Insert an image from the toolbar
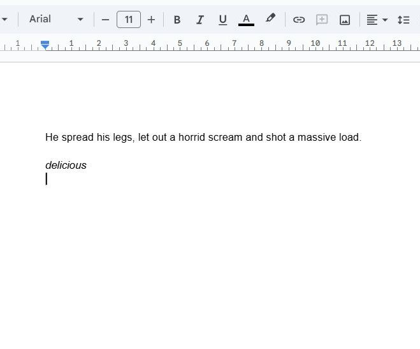 pos(344,20)
